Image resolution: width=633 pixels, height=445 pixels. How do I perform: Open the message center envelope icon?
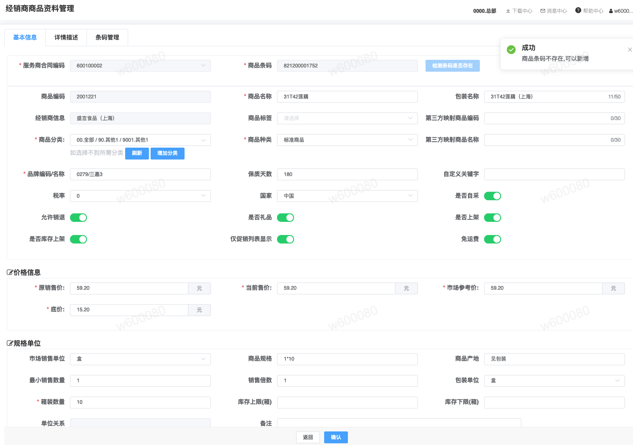pyautogui.click(x=543, y=11)
